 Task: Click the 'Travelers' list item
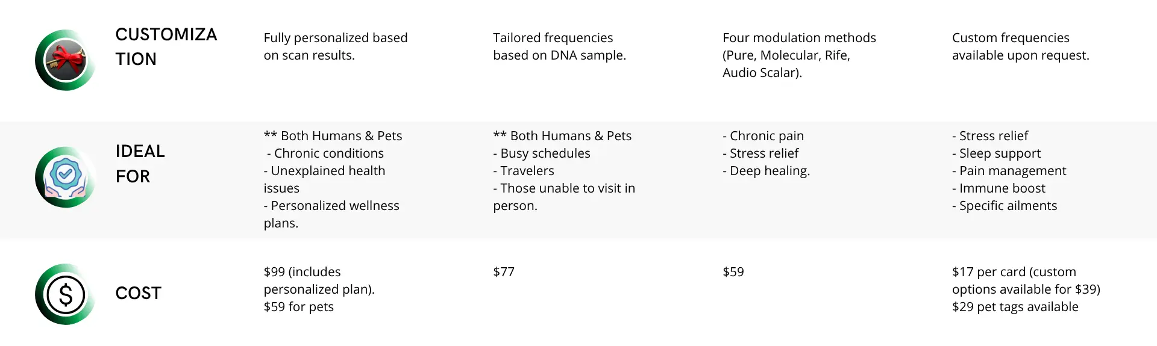pos(524,171)
